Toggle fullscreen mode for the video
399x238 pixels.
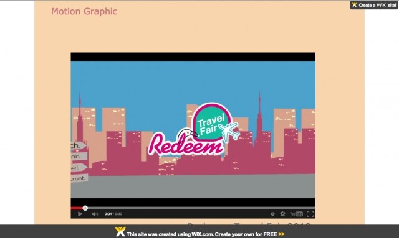(310, 214)
